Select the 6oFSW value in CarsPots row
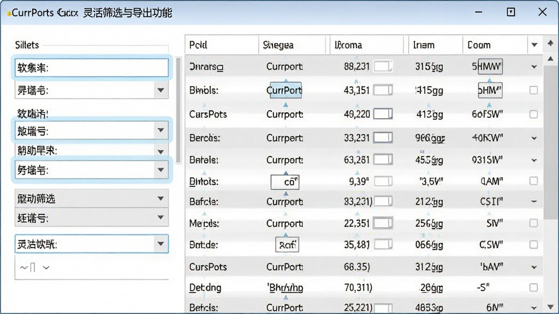This screenshot has height=314, width=559. click(x=487, y=114)
